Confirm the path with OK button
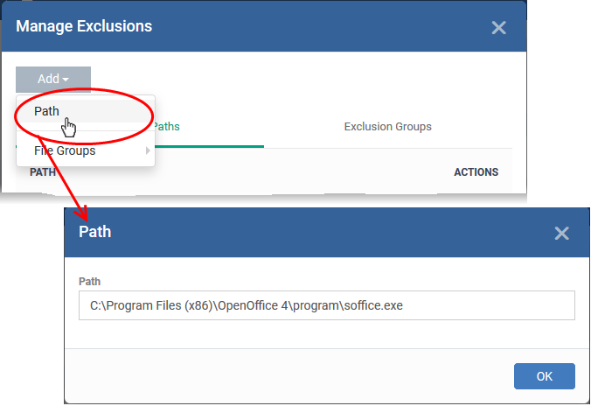Viewport: 591px width, 406px height. pyautogui.click(x=545, y=376)
